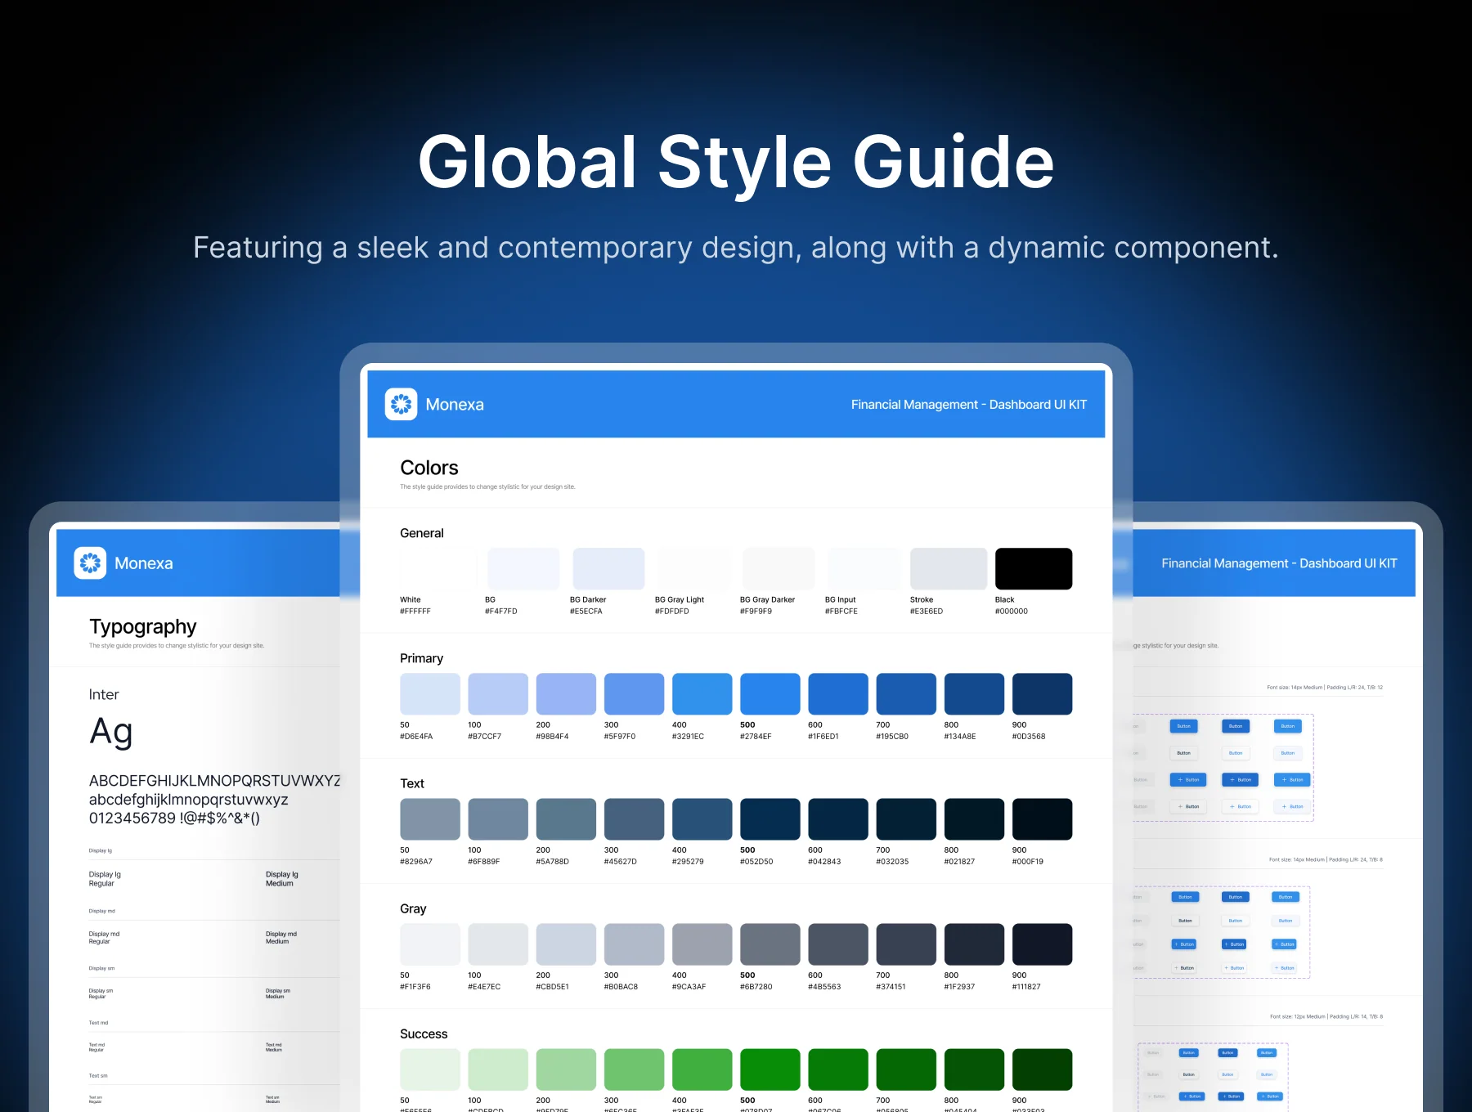Select the Success 50 color swatch

point(430,1069)
